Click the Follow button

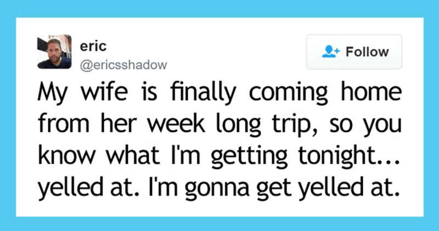click(x=354, y=52)
